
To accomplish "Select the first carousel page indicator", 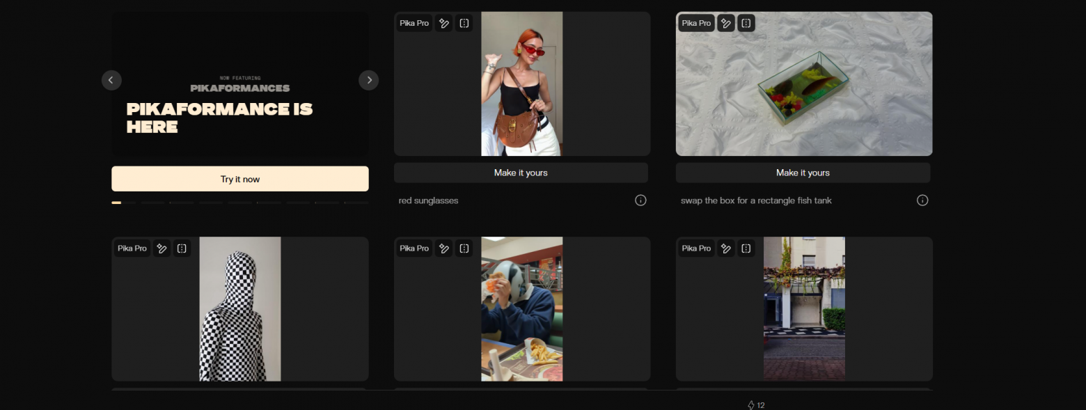I will coord(116,203).
